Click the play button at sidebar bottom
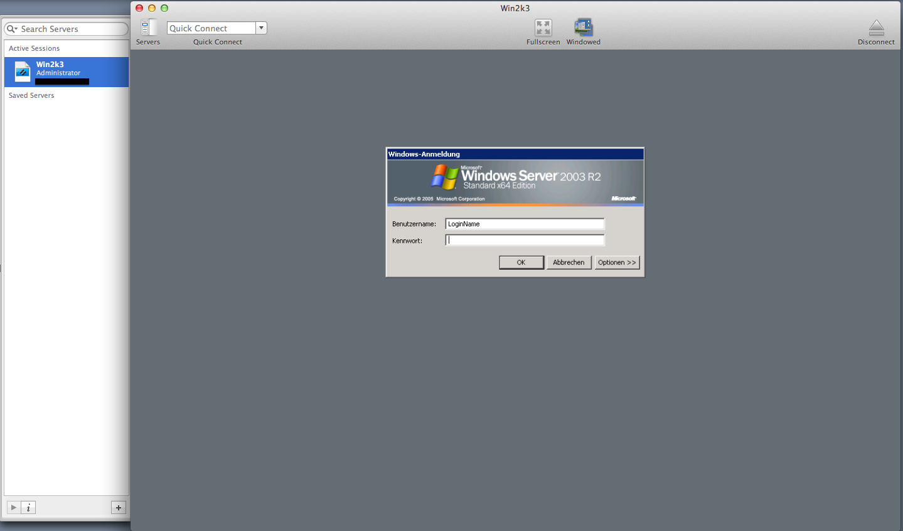Viewport: 903px width, 531px height. 14,507
